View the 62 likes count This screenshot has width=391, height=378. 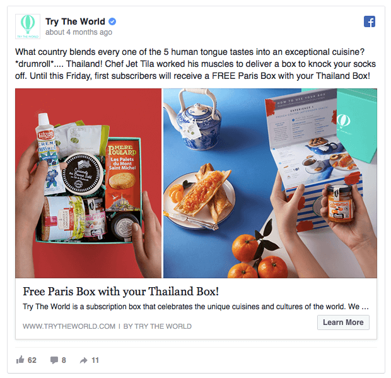point(32,360)
